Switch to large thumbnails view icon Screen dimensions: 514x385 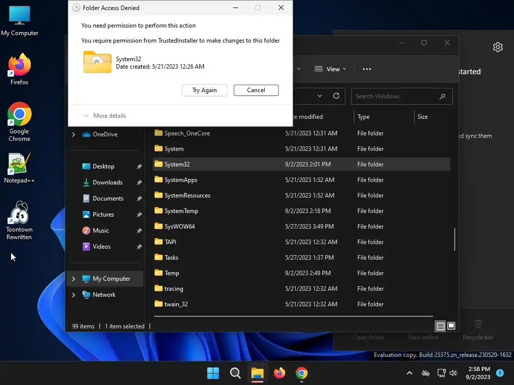click(x=451, y=326)
